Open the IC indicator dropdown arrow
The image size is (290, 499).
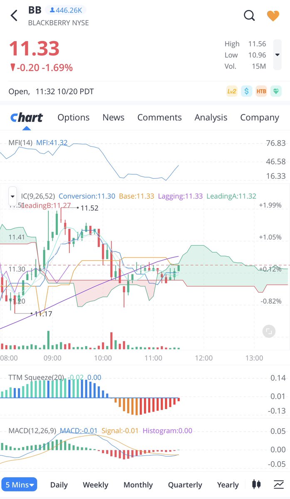12,196
